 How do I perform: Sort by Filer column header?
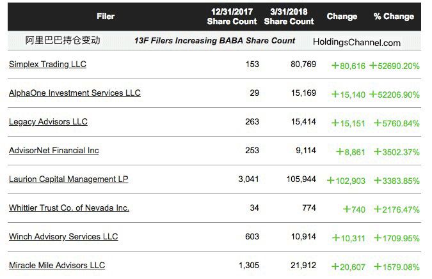[106, 16]
